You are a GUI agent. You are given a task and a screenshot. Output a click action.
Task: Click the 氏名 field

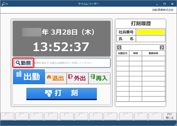coord(151,39)
